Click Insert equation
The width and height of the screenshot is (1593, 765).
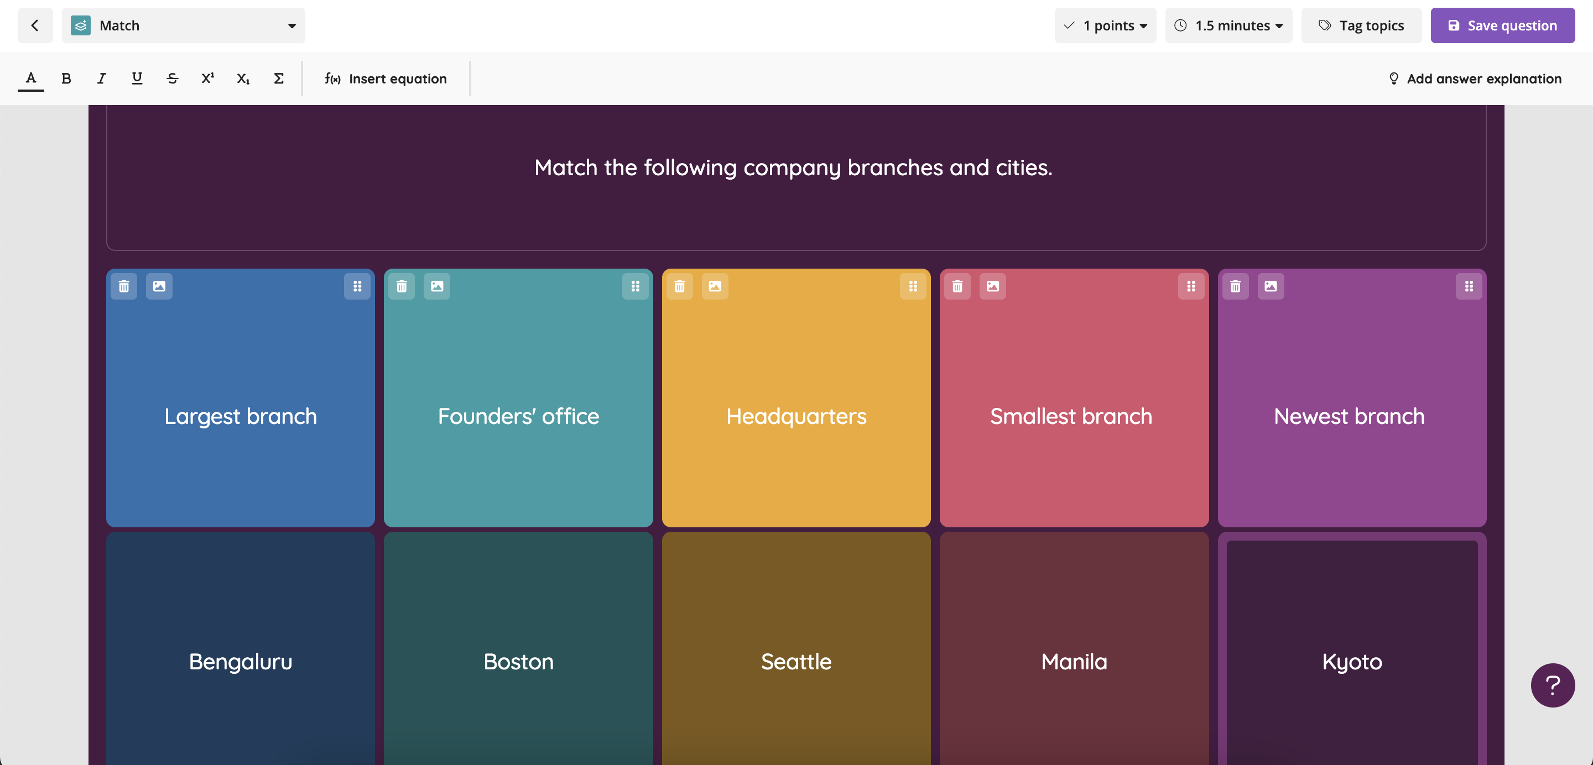pos(386,78)
